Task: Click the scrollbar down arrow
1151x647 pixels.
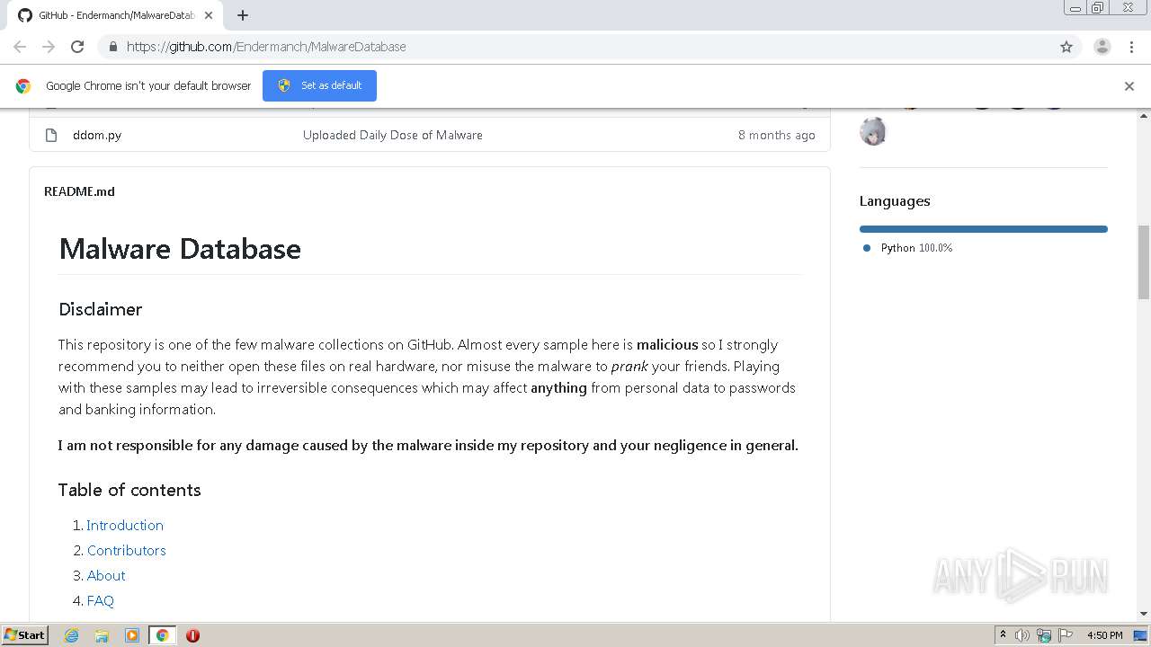Action: pyautogui.click(x=1144, y=614)
